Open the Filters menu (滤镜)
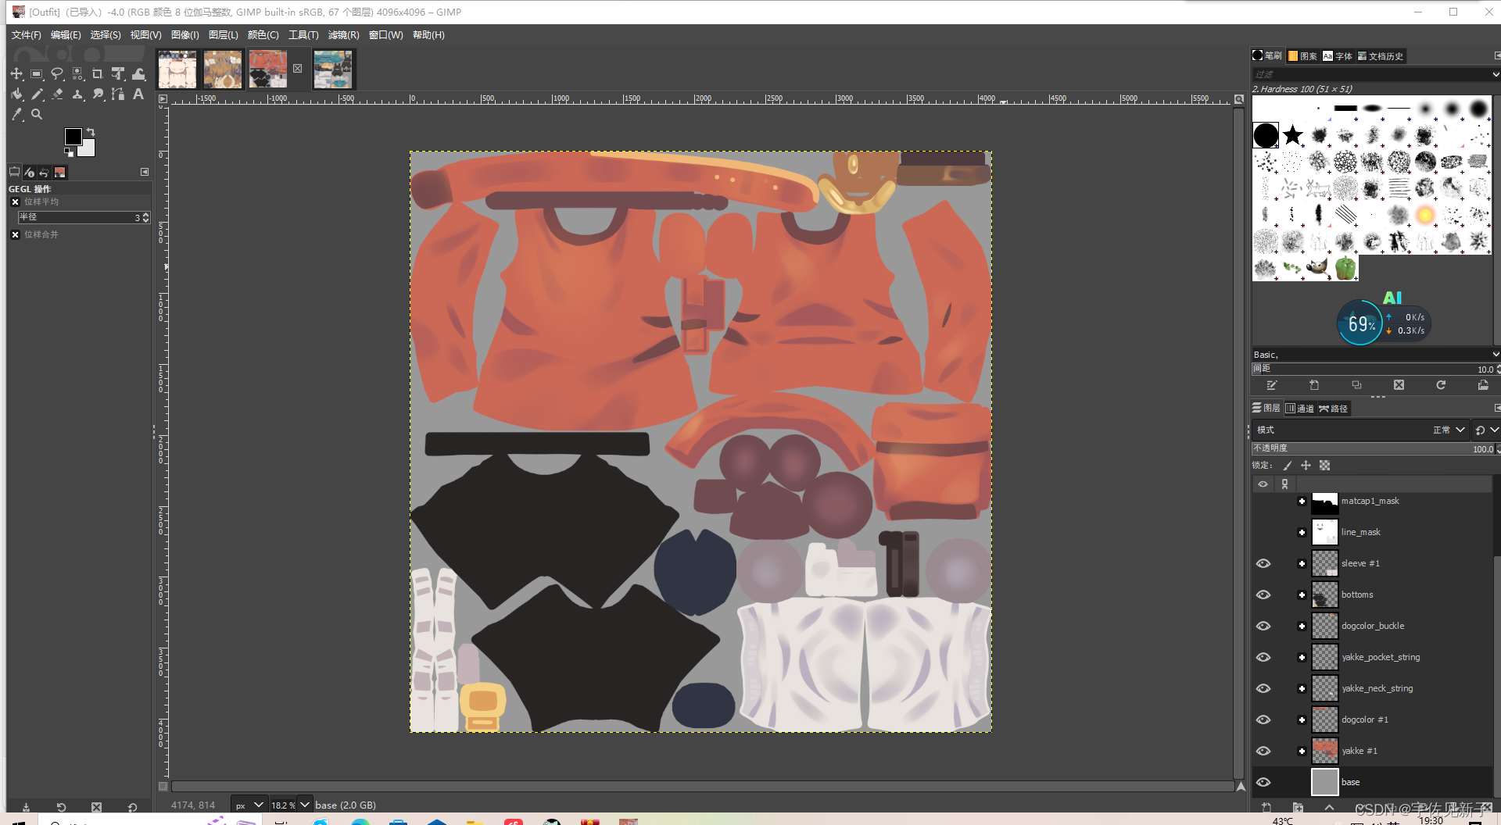1501x825 pixels. 343,35
